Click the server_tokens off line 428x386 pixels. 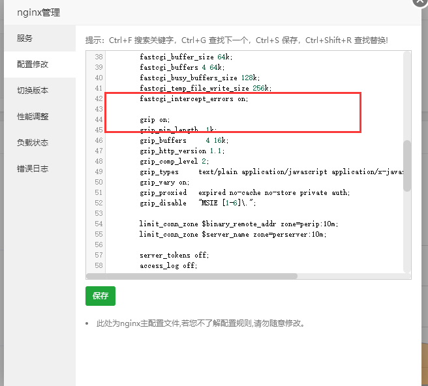click(x=174, y=256)
